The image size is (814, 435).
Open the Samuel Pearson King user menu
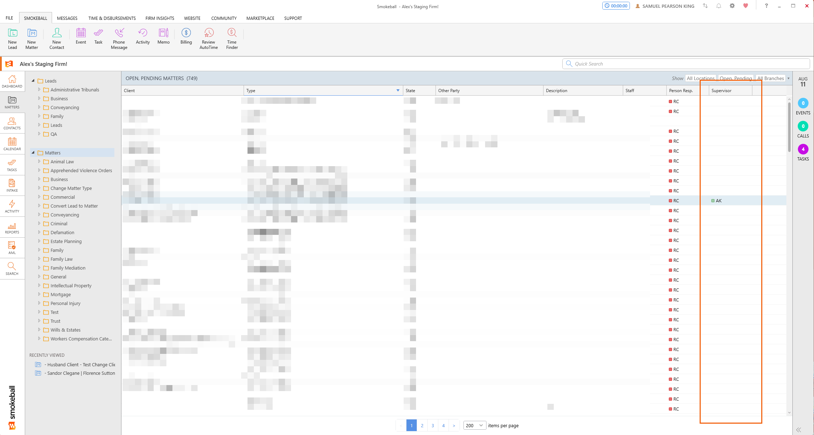pos(665,6)
